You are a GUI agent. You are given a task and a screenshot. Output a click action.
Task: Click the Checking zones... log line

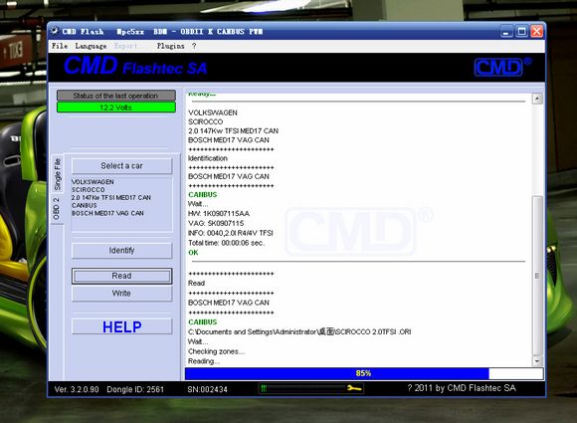216,351
